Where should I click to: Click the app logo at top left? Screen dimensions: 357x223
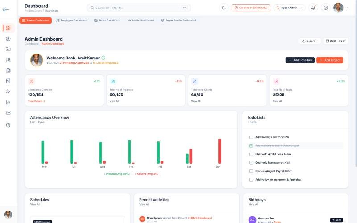pyautogui.click(x=6, y=9)
